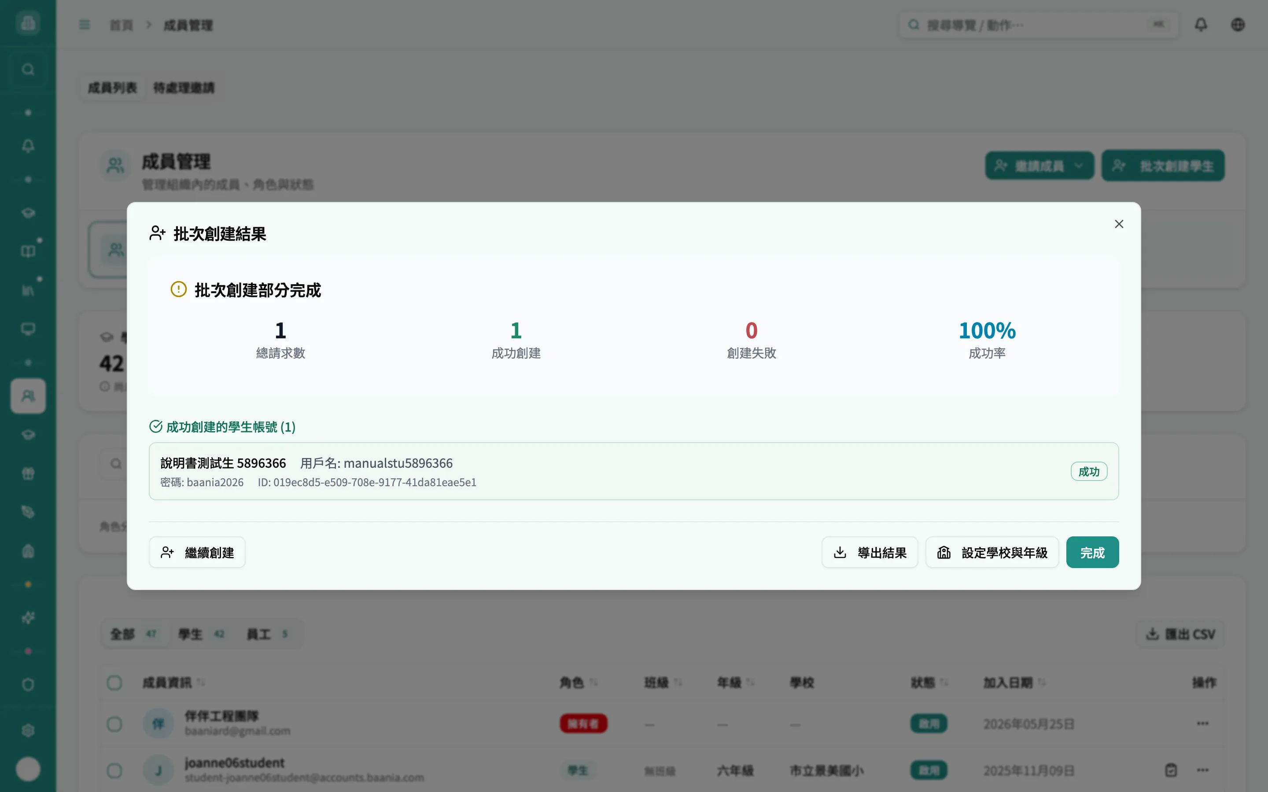Click the sidebar shield icon
This screenshot has height=792, width=1268.
pos(28,685)
